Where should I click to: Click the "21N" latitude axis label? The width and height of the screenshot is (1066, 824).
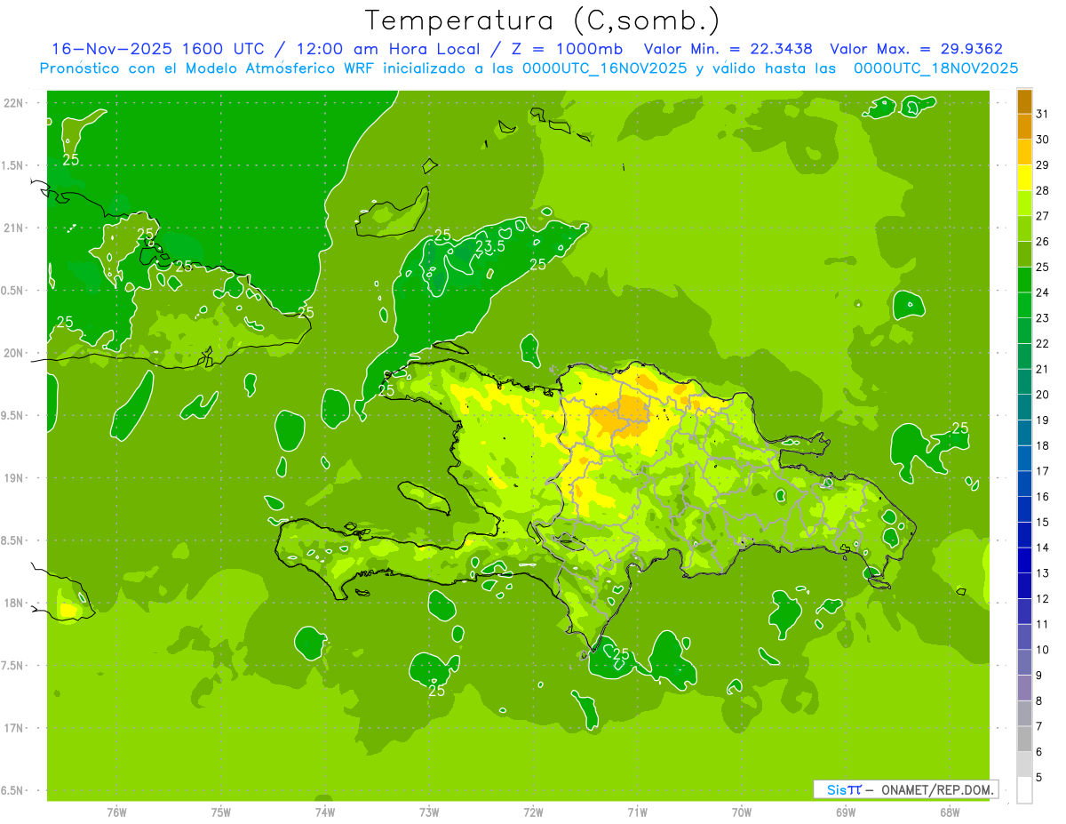pos(15,228)
